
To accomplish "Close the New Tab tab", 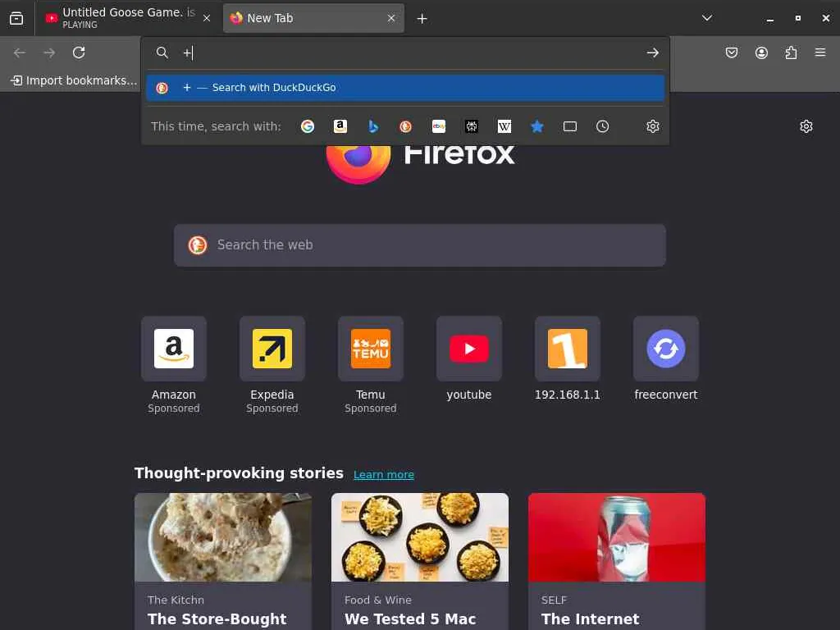I will coord(391,18).
